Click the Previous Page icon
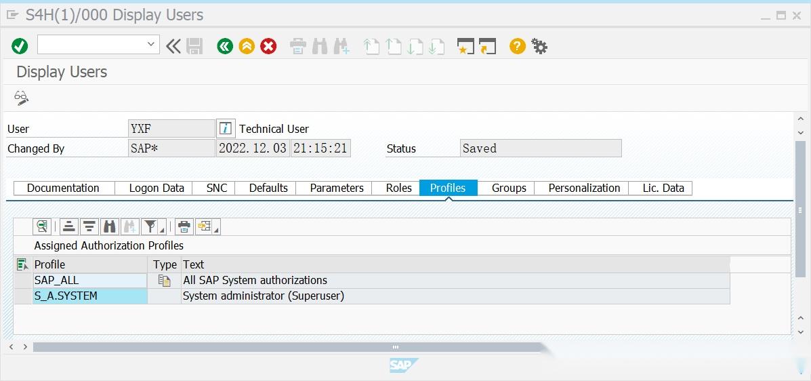The height and width of the screenshot is (381, 811). click(394, 47)
